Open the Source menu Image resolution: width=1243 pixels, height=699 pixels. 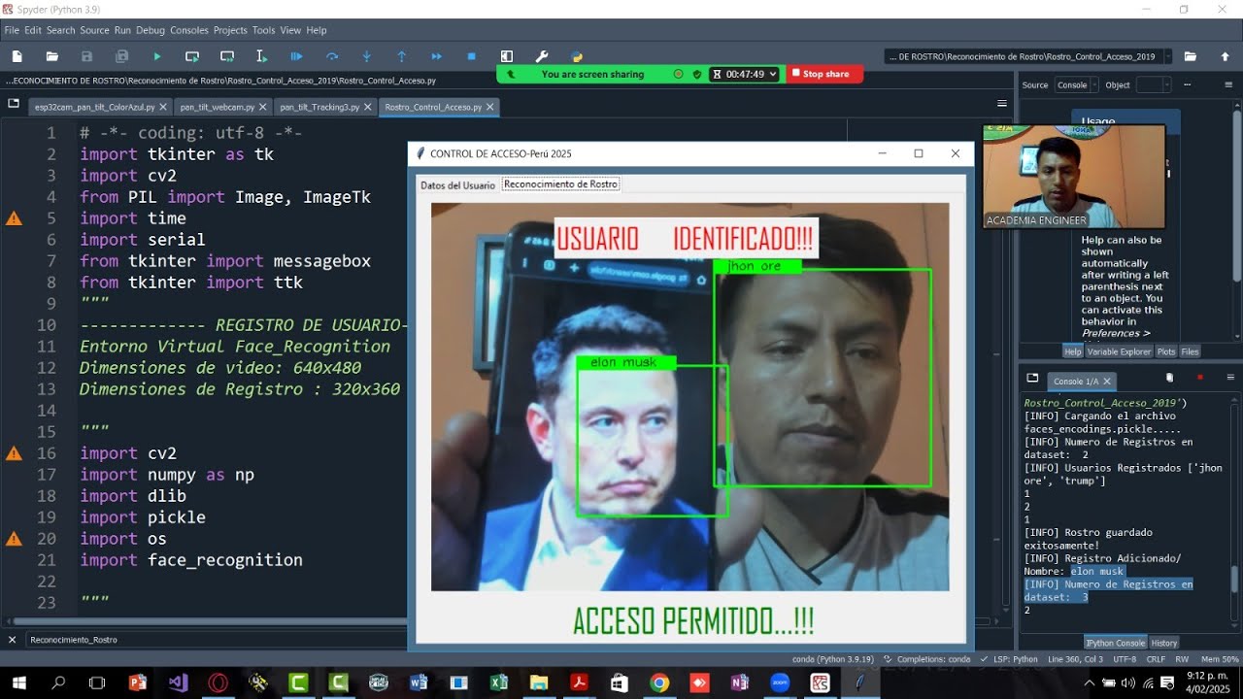coord(94,30)
